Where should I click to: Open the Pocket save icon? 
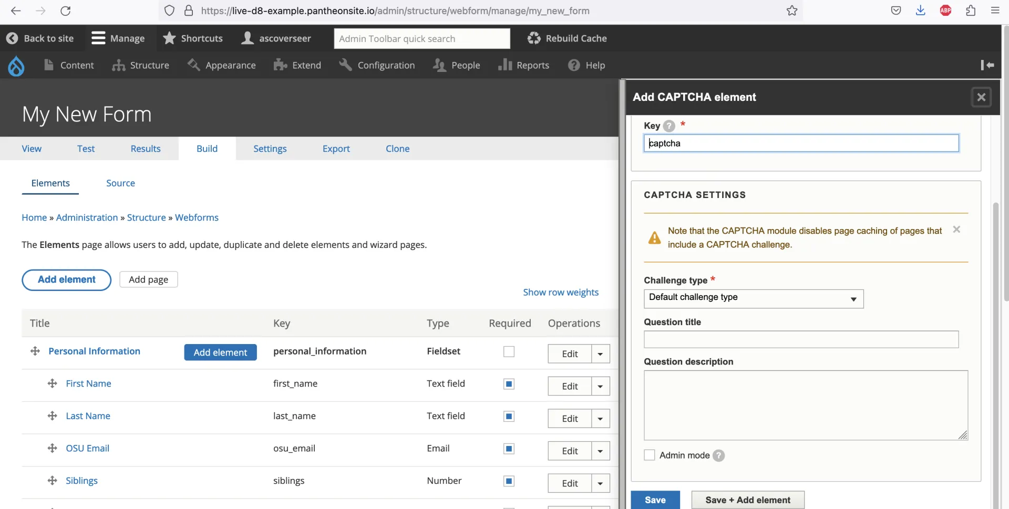[x=896, y=11]
